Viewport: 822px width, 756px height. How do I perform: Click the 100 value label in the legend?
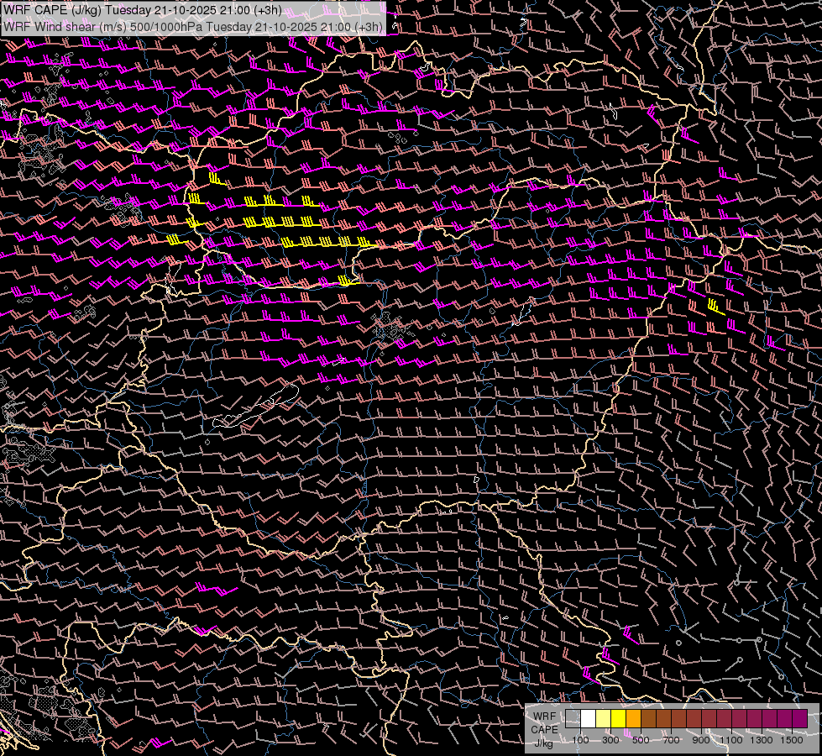click(x=580, y=740)
